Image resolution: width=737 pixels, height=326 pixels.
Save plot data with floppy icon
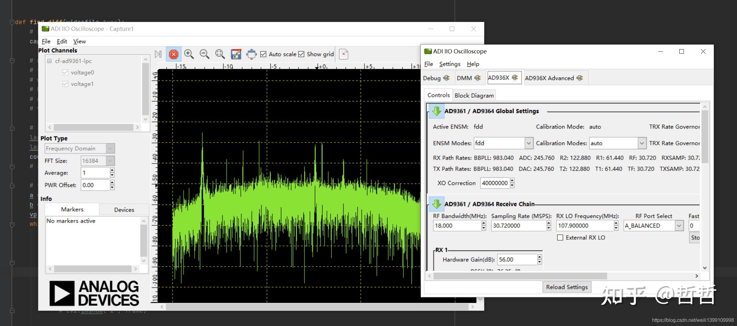pyautogui.click(x=236, y=54)
